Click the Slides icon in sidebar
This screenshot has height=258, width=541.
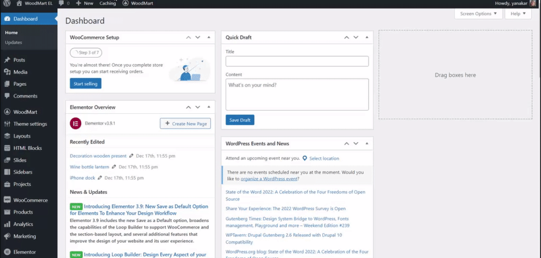[x=7, y=160]
